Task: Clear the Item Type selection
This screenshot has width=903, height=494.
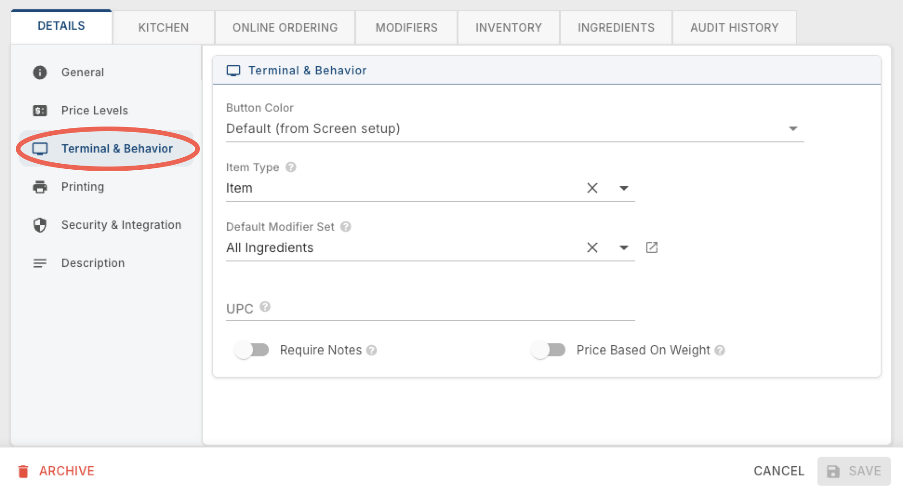Action: point(592,188)
